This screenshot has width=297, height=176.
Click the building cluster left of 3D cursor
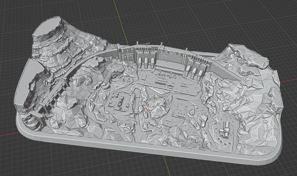tap(118, 101)
